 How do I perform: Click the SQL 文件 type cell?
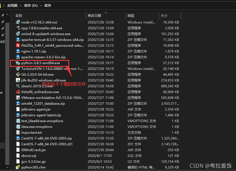134,156
